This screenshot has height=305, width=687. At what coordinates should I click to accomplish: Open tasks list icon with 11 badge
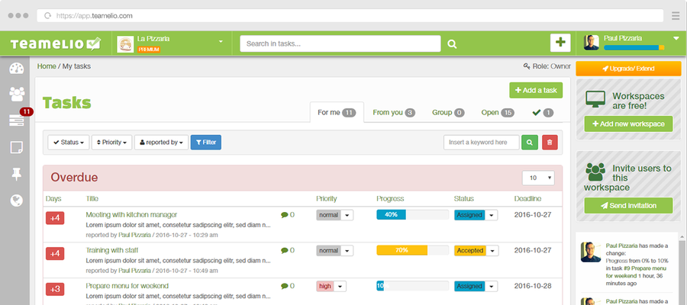tap(17, 120)
